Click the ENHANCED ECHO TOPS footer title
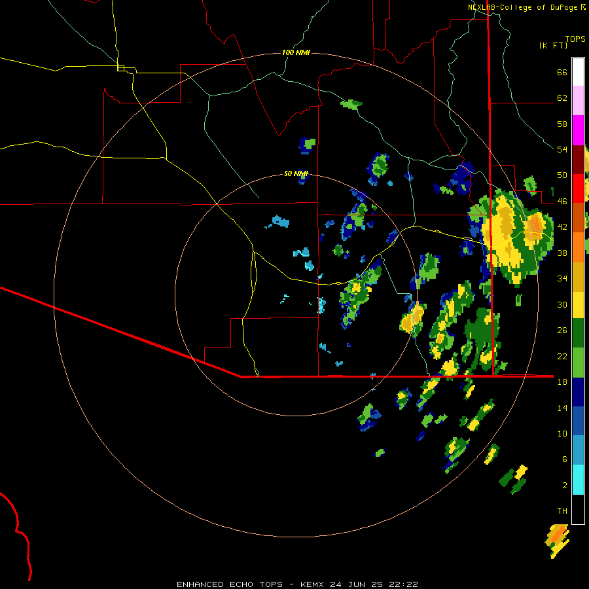This screenshot has width=589, height=589. pyautogui.click(x=230, y=584)
